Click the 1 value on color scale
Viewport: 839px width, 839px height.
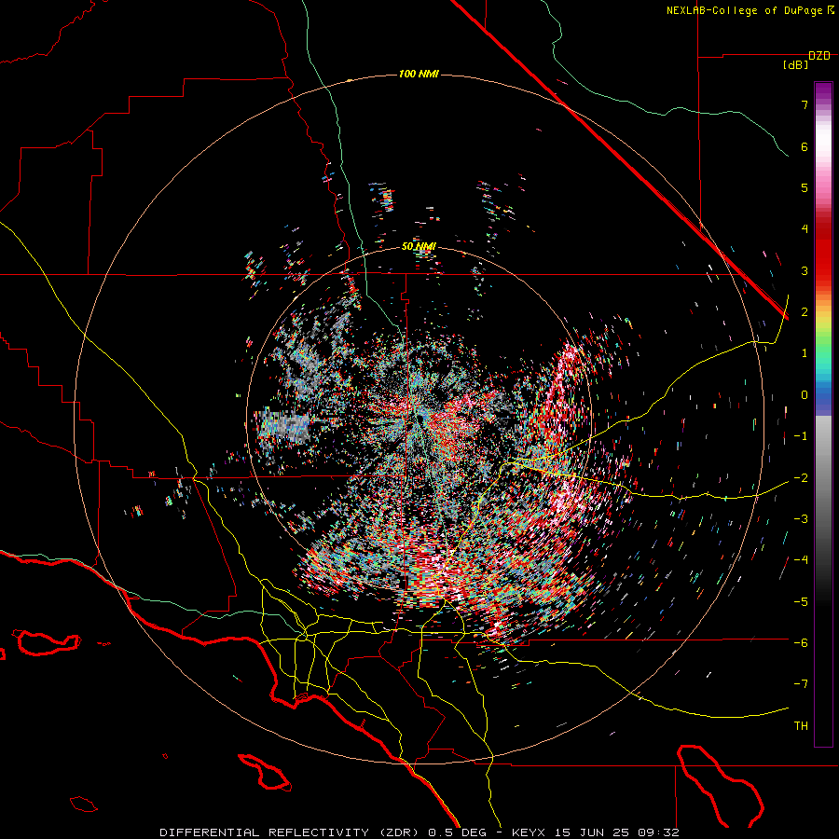pyautogui.click(x=805, y=353)
